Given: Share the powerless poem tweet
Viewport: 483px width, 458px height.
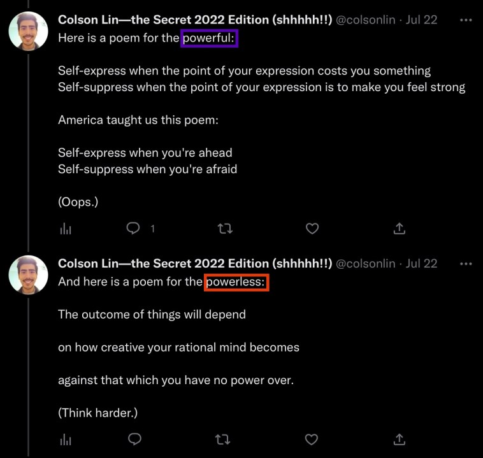Looking at the screenshot, I should (x=400, y=439).
